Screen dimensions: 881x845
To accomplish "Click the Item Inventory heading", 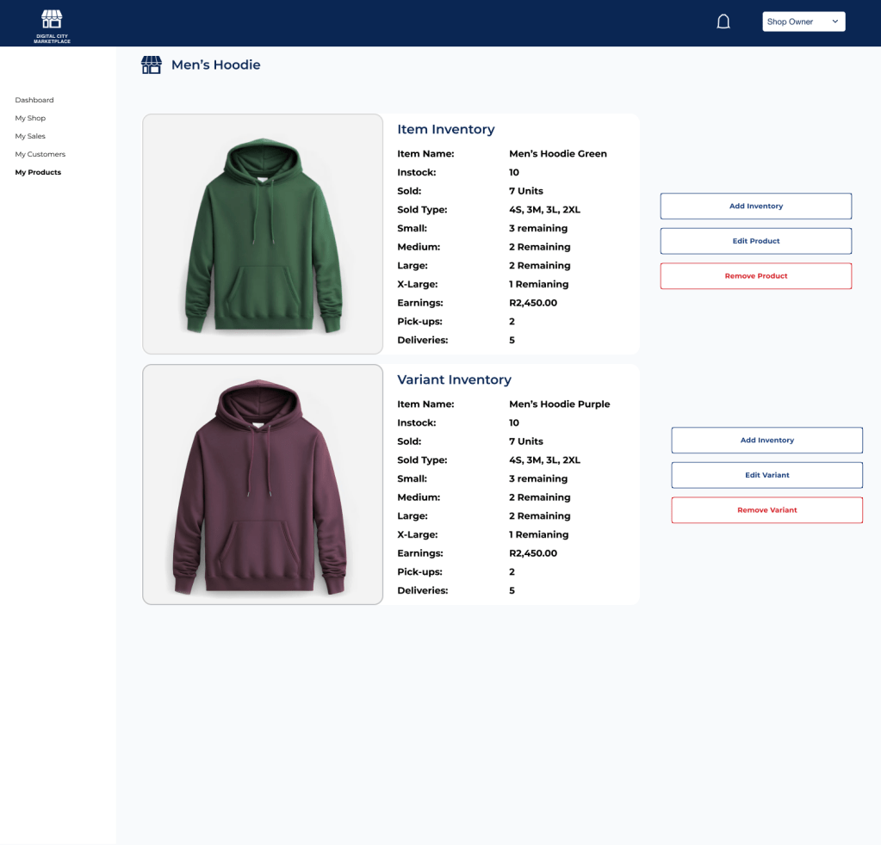I will click(445, 129).
